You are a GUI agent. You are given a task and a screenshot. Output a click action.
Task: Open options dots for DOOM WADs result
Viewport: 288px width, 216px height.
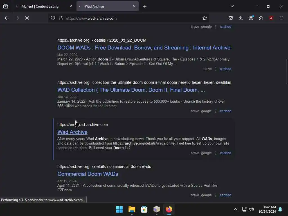(216, 69)
